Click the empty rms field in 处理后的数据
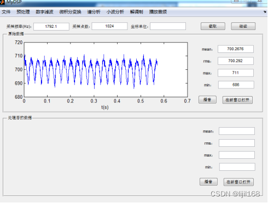 [x=237, y=143]
